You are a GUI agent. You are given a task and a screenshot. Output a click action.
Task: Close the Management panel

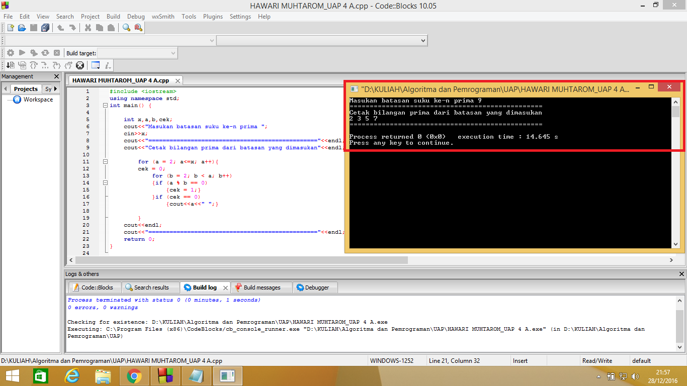point(57,76)
